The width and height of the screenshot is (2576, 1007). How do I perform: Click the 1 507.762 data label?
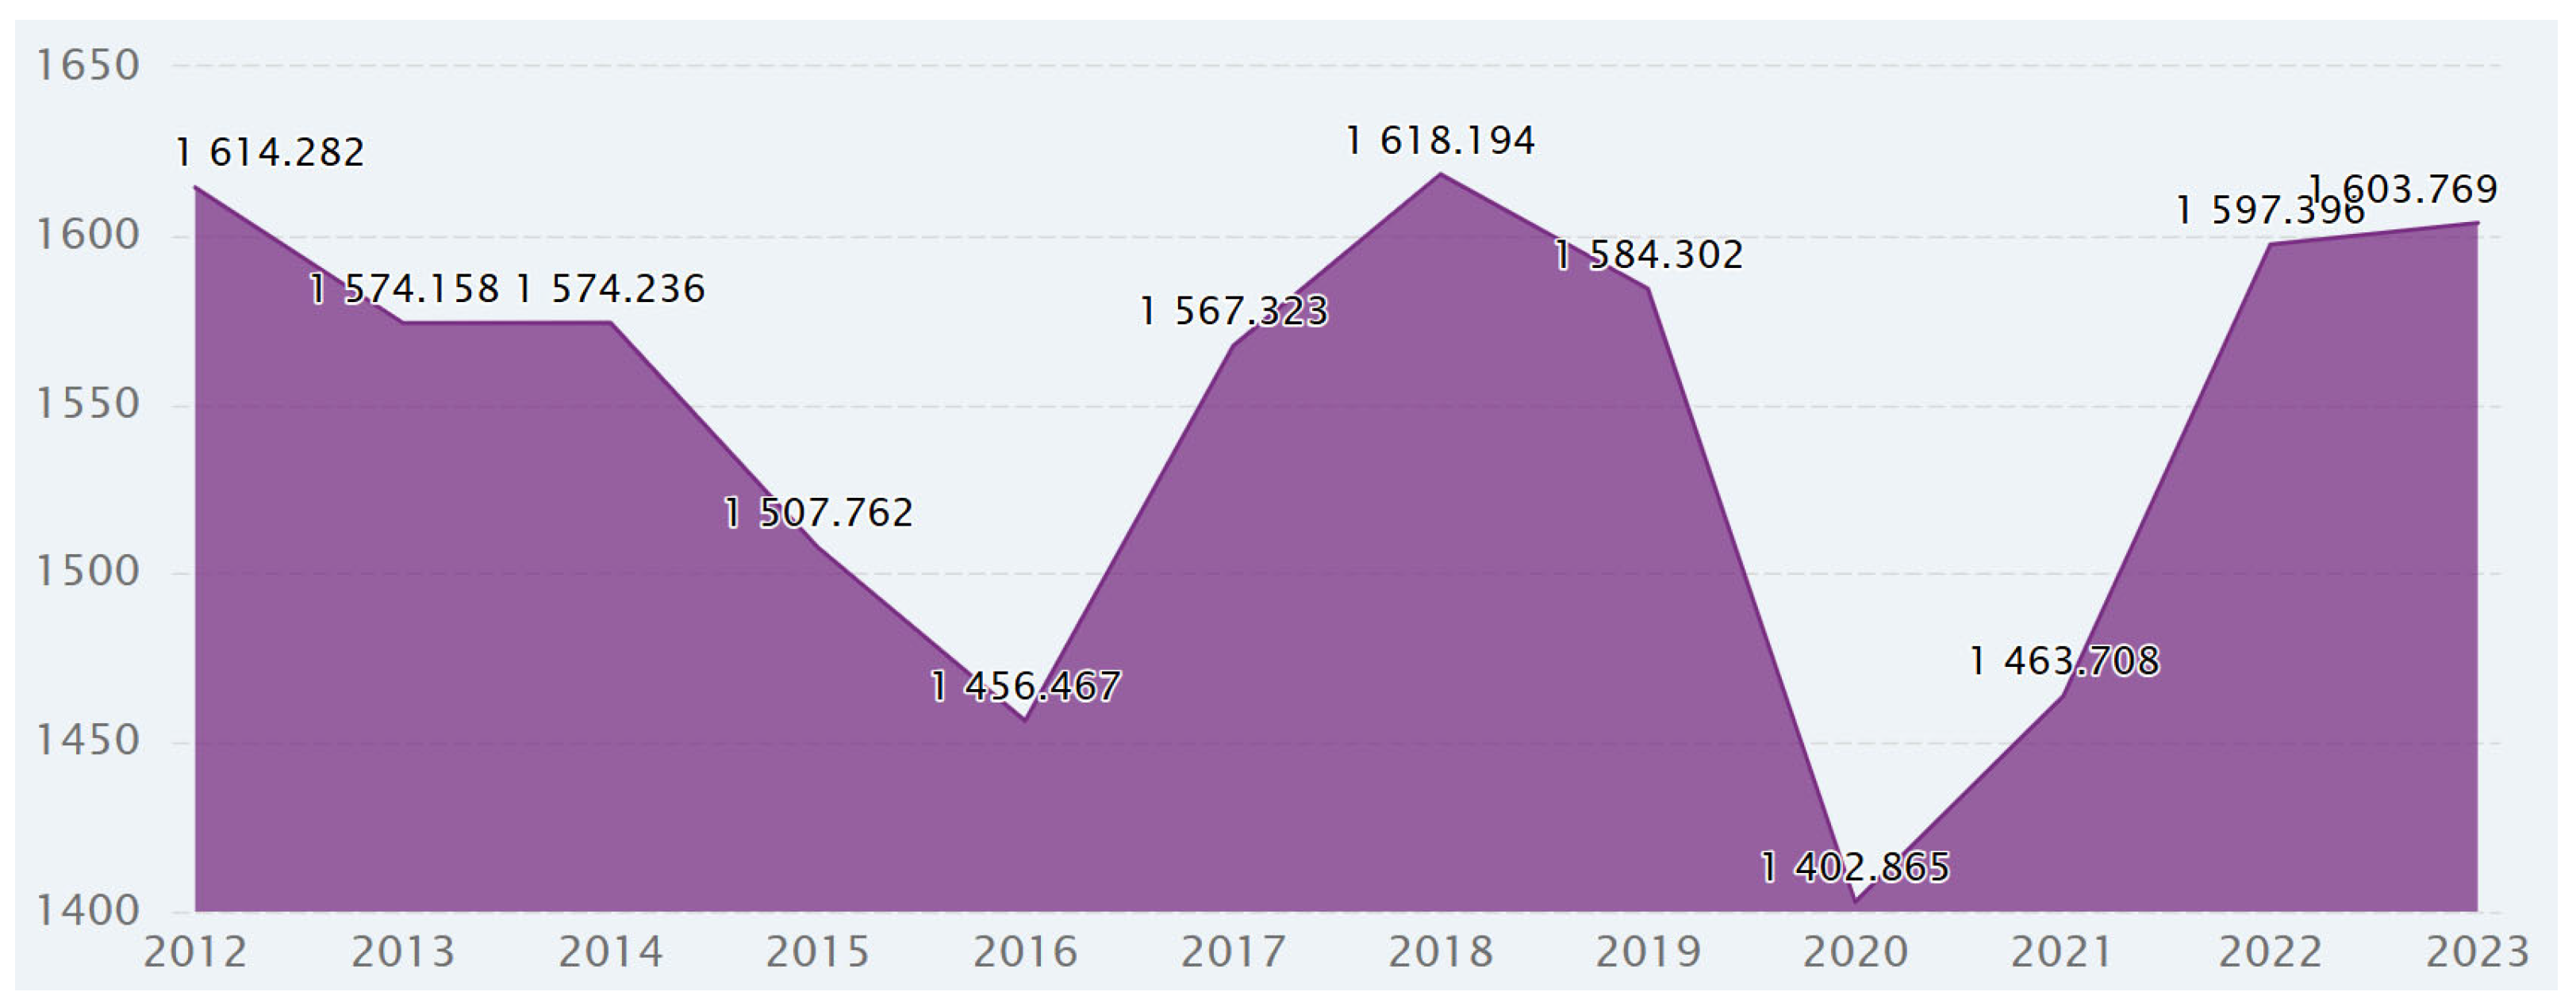[x=818, y=514]
